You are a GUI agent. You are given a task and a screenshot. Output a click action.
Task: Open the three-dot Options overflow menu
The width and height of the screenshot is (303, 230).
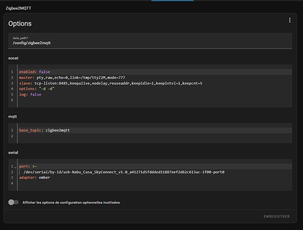(290, 20)
